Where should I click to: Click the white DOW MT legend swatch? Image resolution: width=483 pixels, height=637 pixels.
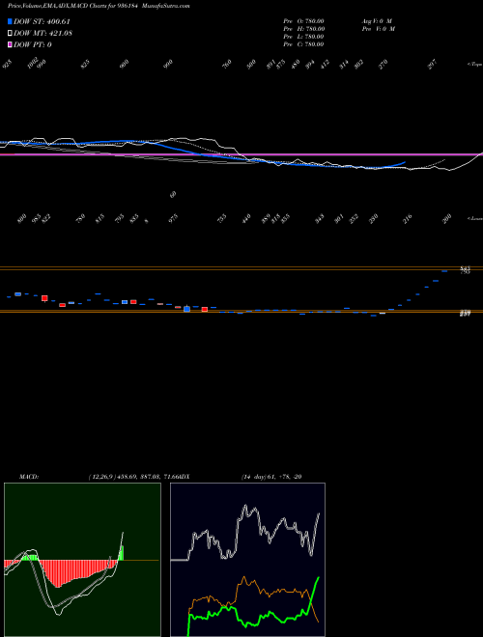[10, 33]
